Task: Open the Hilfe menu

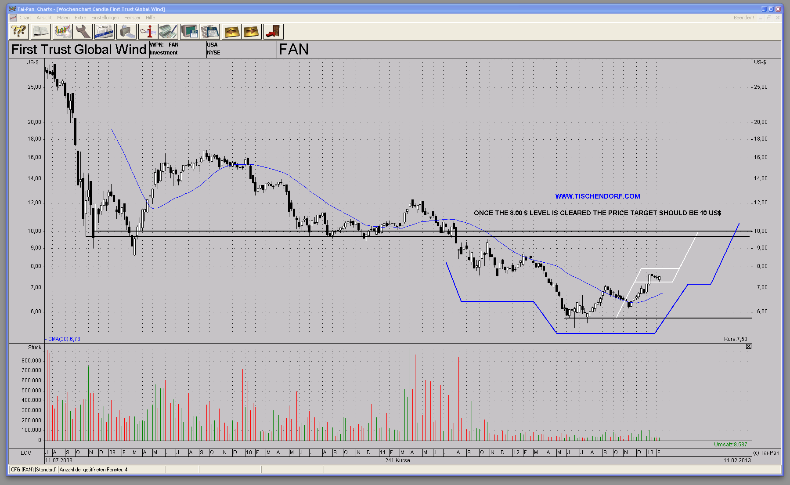Action: coord(151,18)
